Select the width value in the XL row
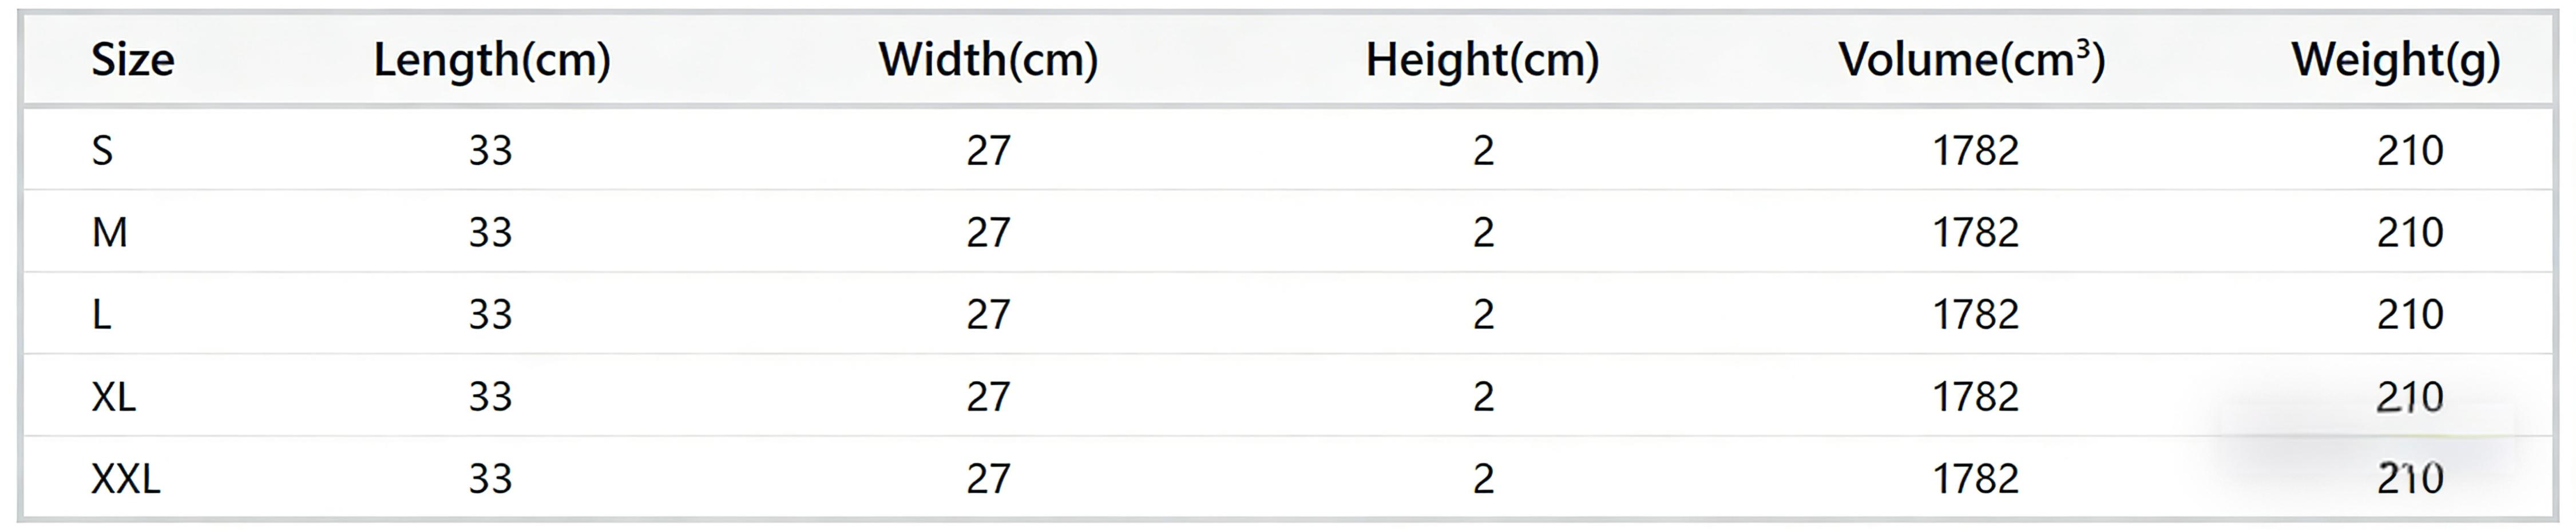 click(x=988, y=397)
